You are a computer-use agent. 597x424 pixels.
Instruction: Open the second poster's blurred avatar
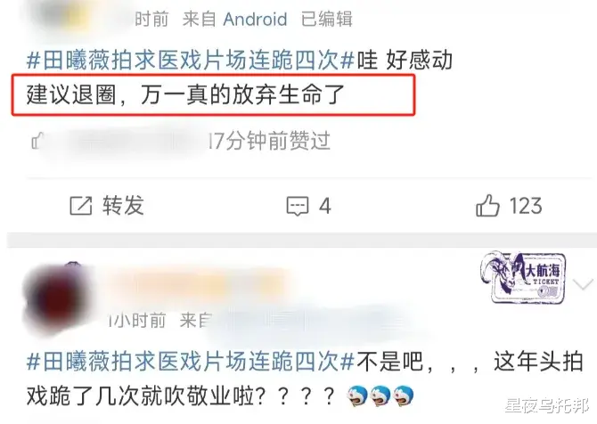pos(57,298)
